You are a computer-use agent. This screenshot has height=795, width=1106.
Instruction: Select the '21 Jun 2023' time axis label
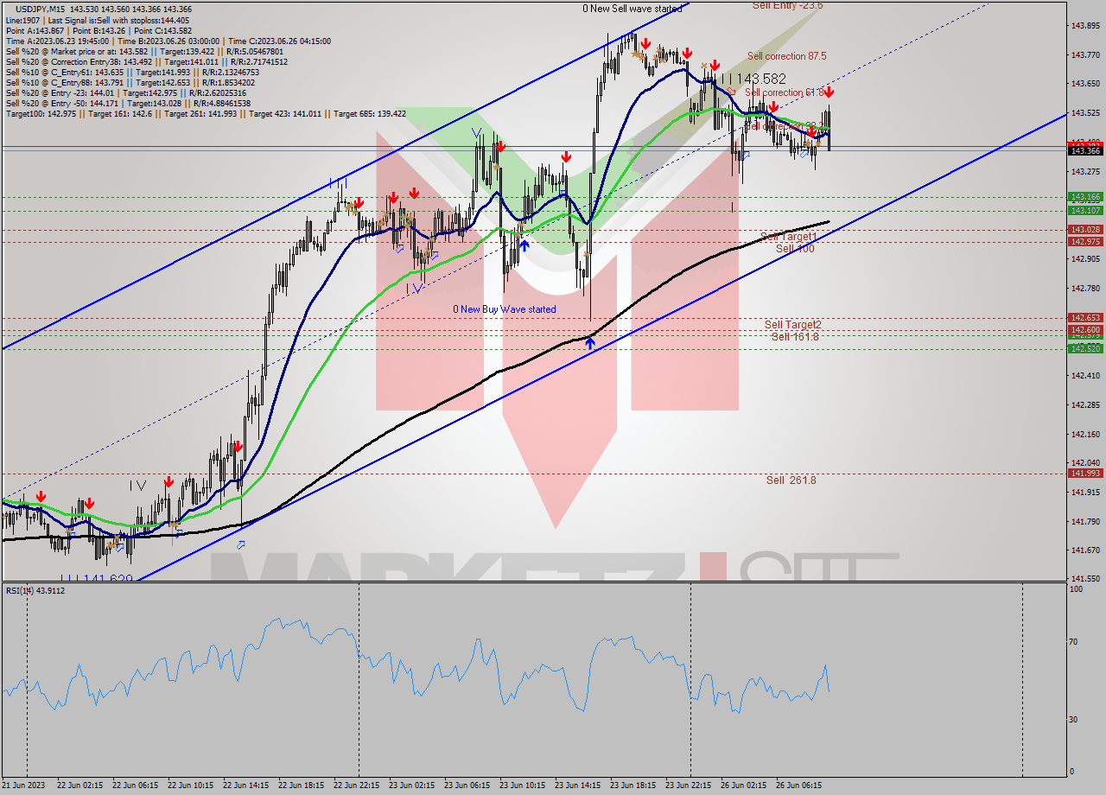coord(24,785)
